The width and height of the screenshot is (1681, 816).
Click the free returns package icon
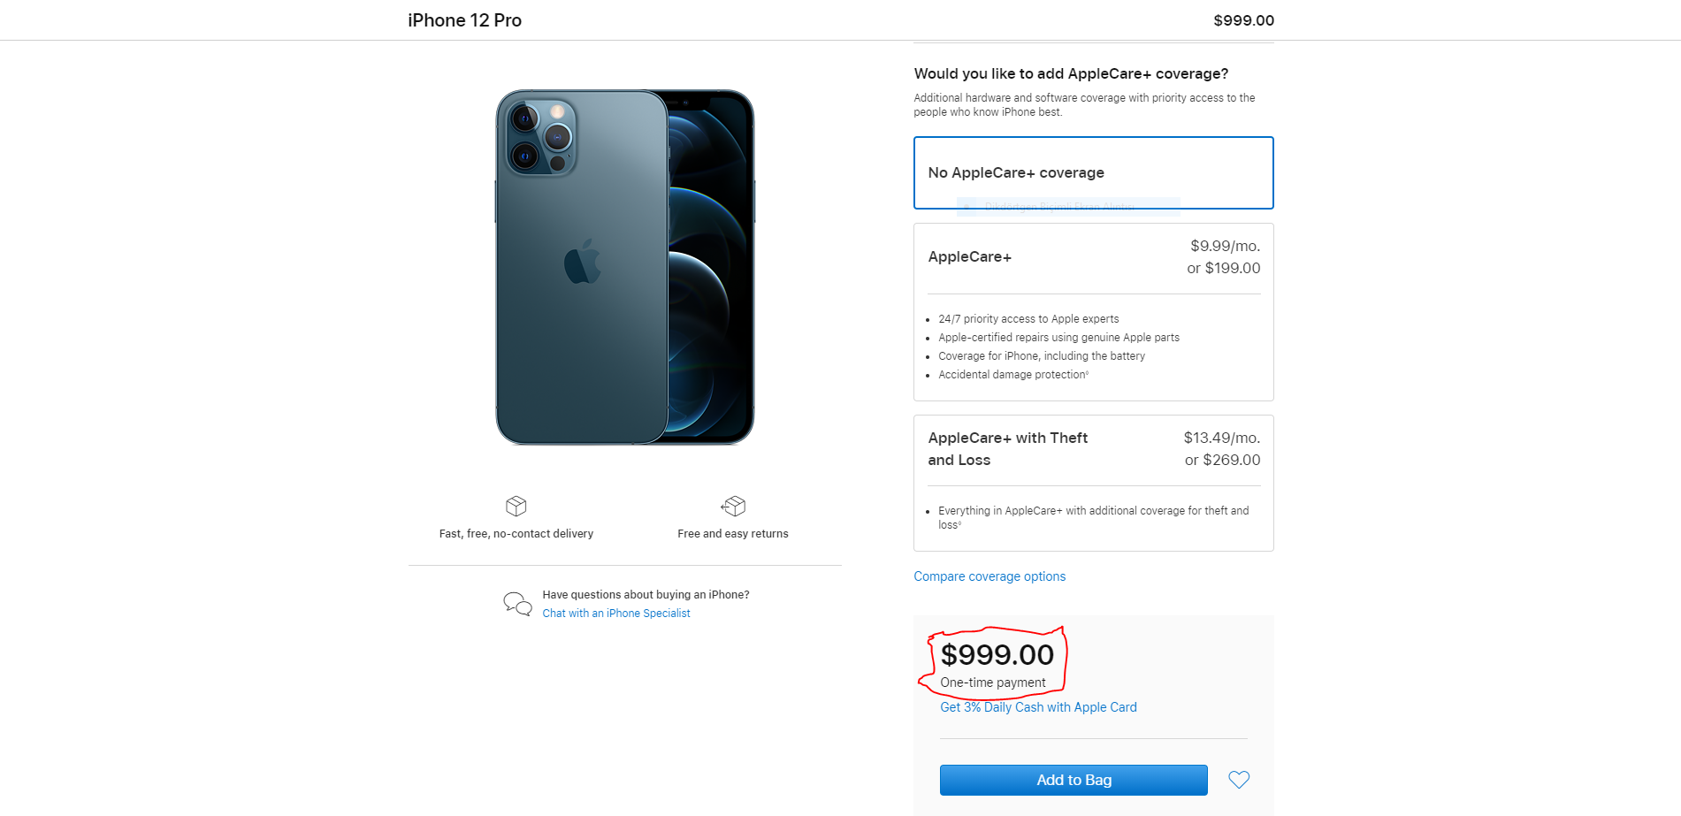[732, 506]
